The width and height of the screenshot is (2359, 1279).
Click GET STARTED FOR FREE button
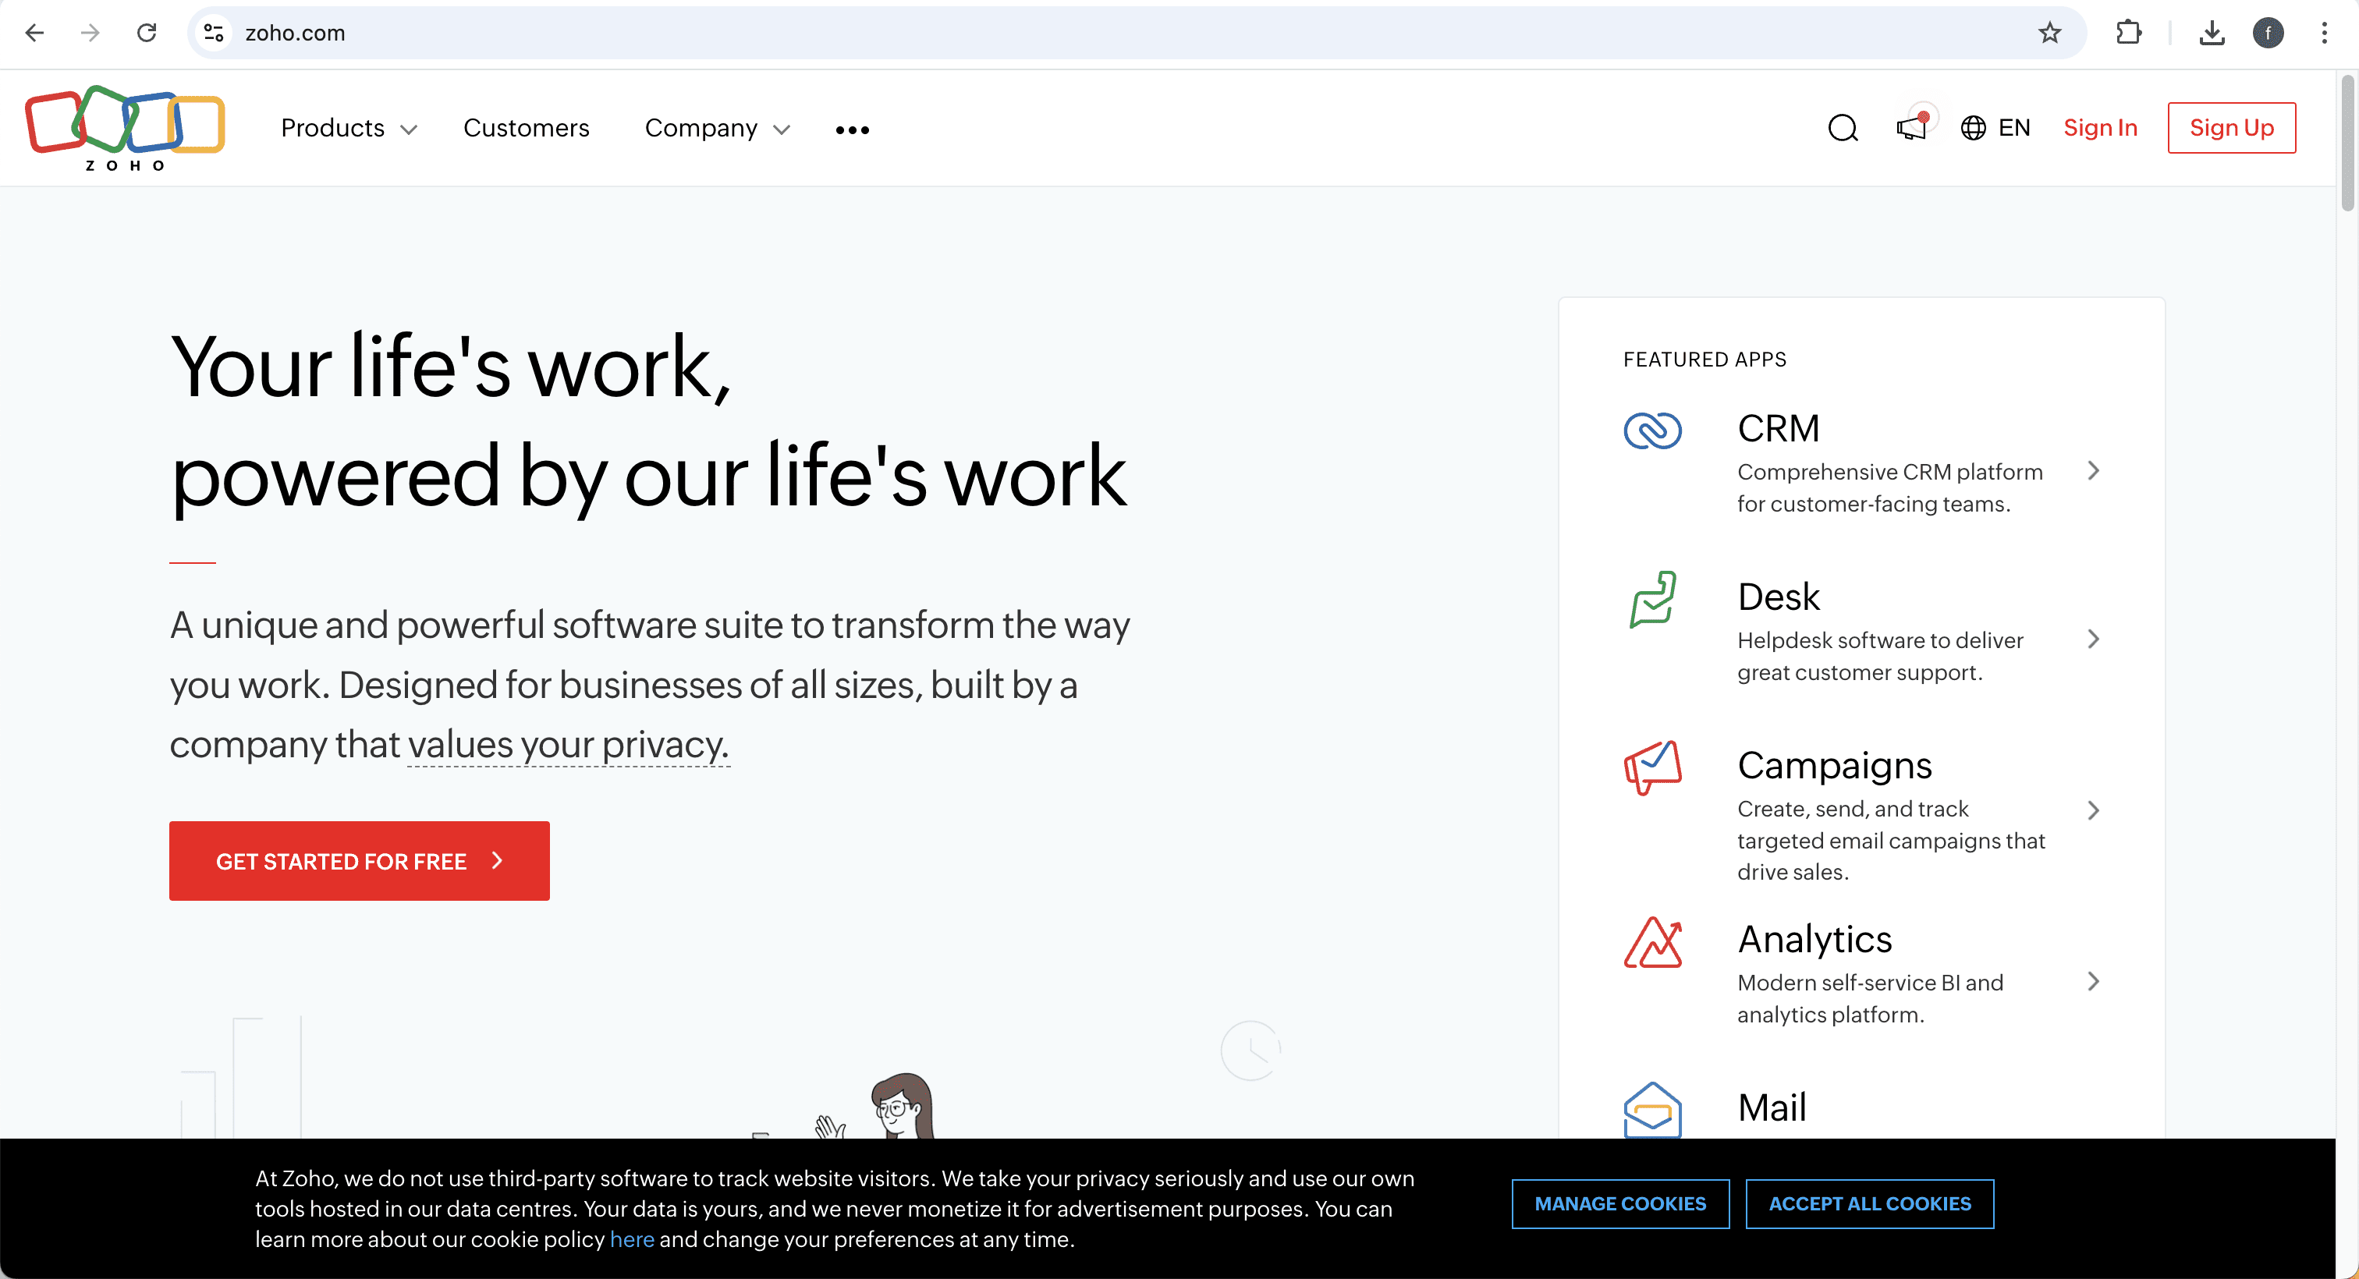click(359, 861)
